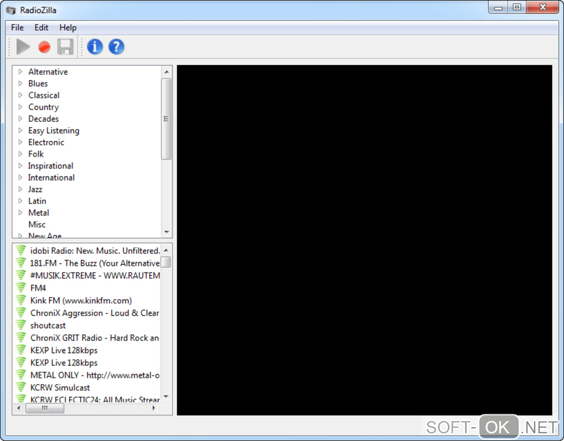Expand the Latin genre arrow
This screenshot has width=564, height=441.
[x=20, y=201]
